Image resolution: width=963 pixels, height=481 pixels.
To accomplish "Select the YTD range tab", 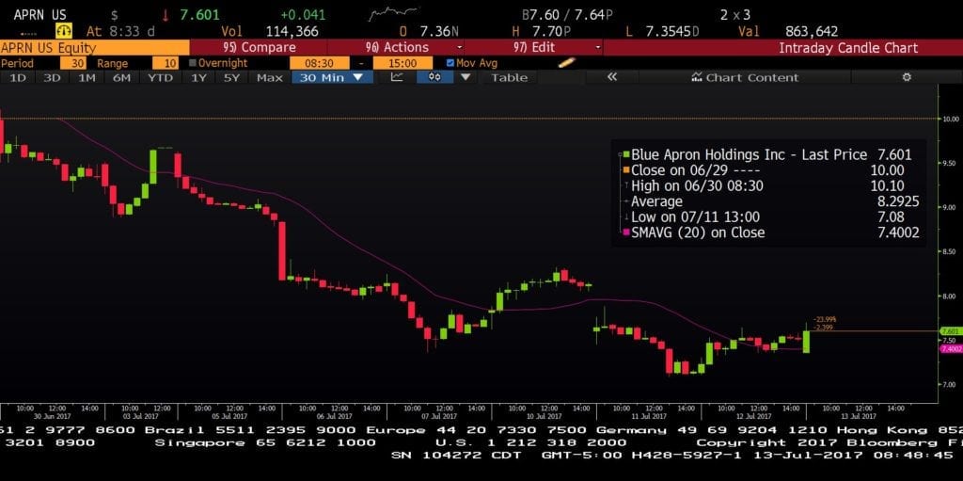I will 160,77.
